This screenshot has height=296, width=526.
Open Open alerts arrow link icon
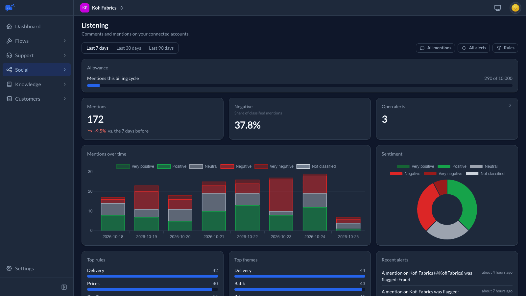(510, 106)
